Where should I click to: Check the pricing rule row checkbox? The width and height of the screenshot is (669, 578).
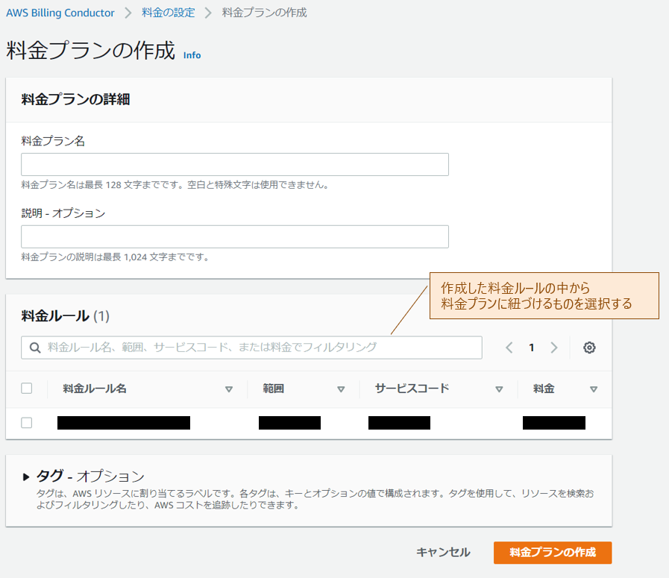(27, 422)
